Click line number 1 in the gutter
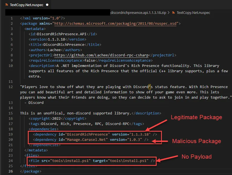The width and height of the screenshot is (232, 175). 11,18
